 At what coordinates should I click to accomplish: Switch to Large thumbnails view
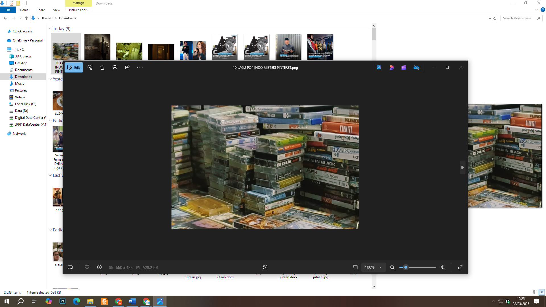[542, 292]
